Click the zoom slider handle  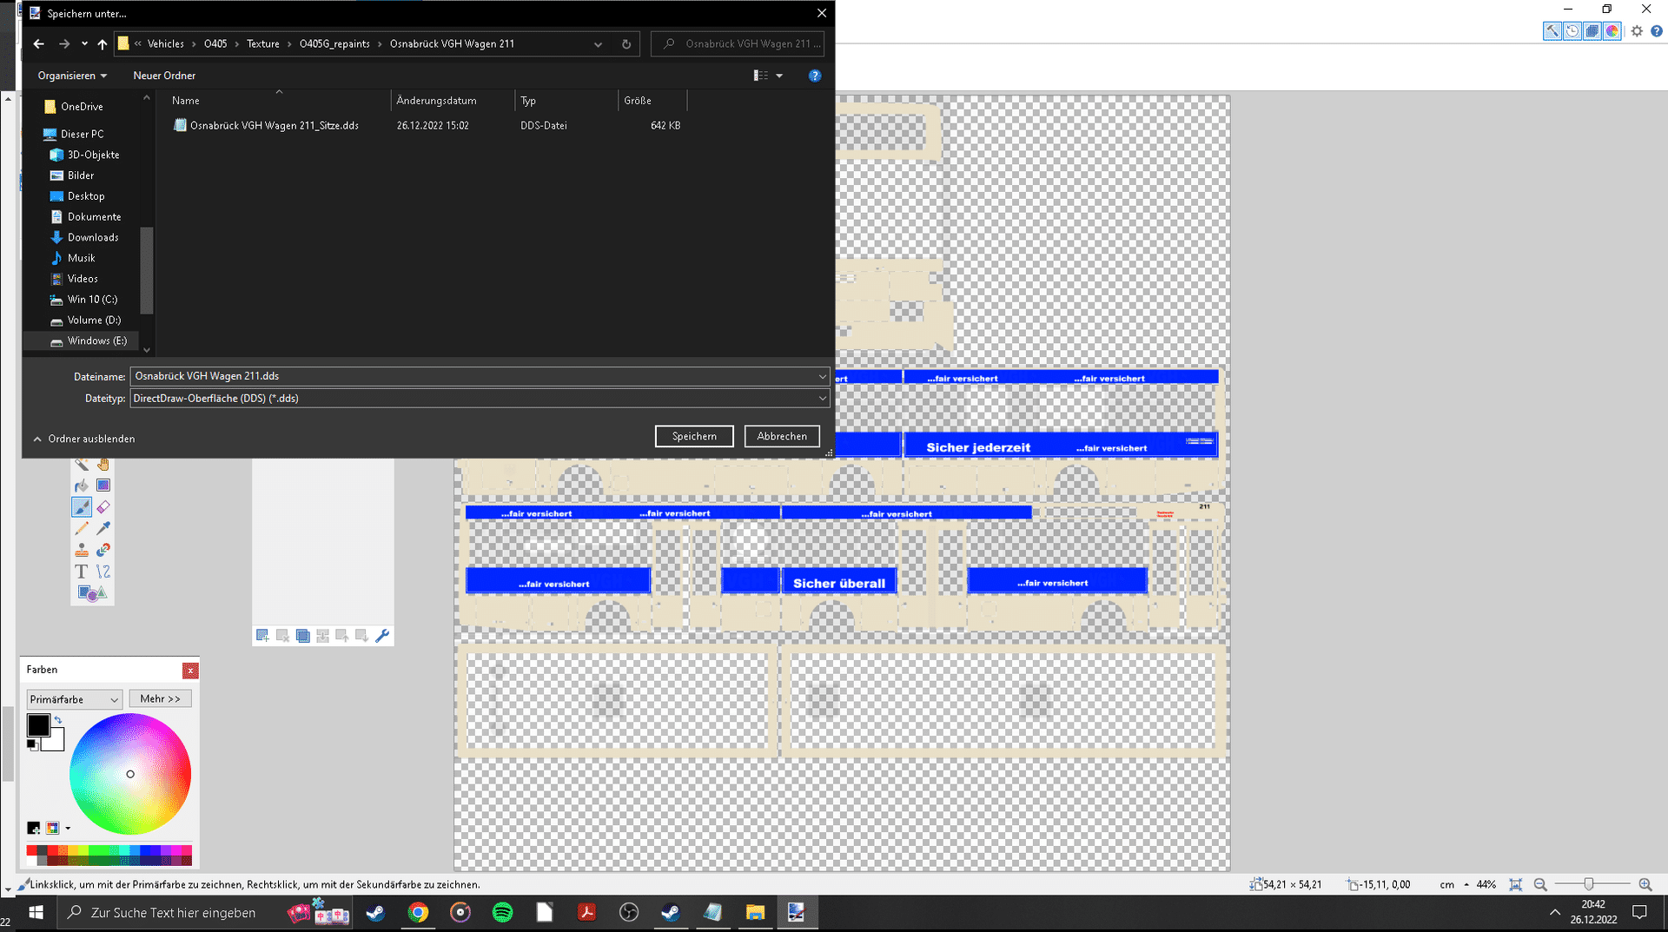(1588, 884)
